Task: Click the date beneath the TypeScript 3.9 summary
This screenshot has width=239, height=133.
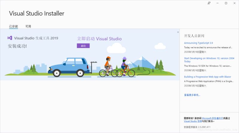Action: click(195, 52)
